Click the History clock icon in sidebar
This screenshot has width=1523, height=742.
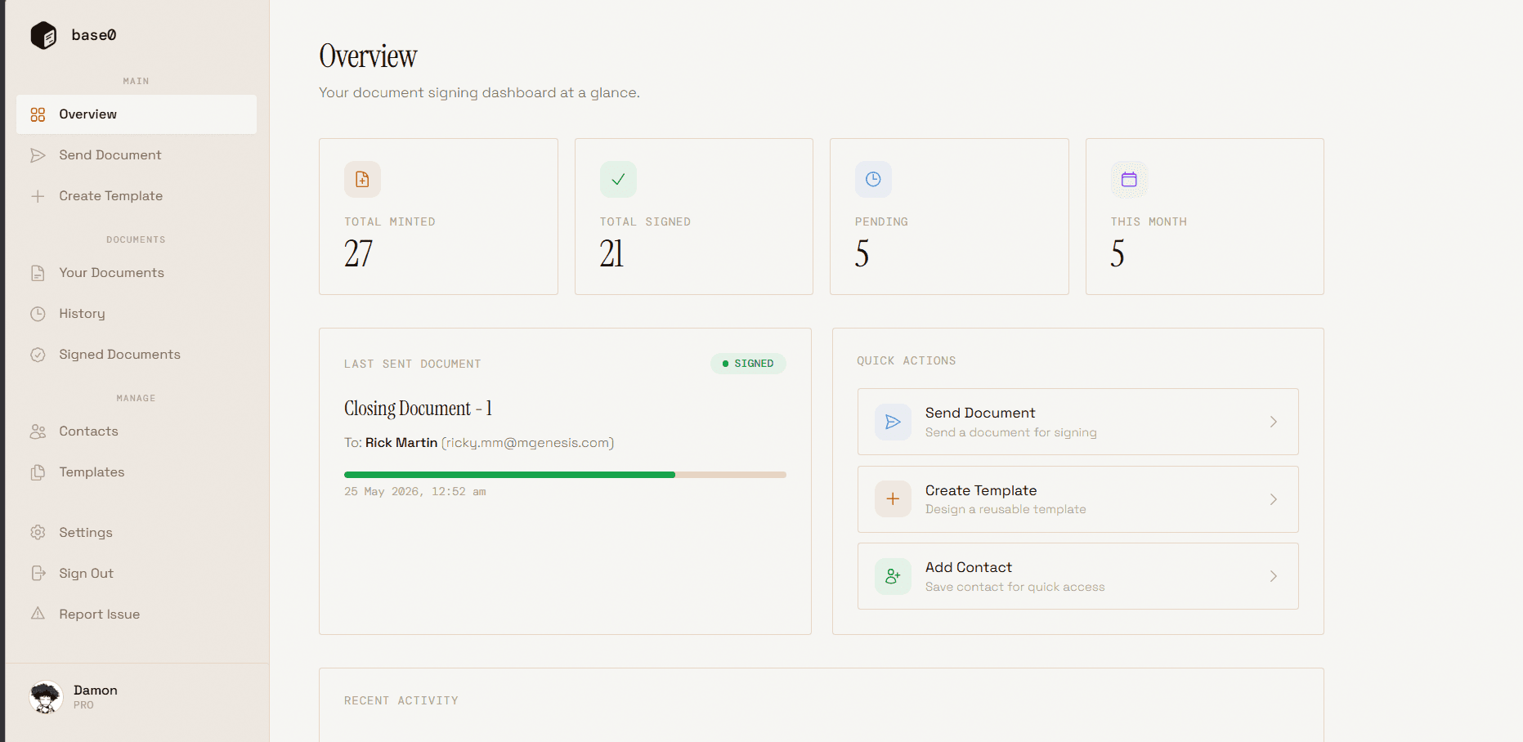click(x=38, y=314)
